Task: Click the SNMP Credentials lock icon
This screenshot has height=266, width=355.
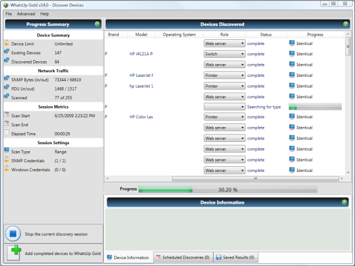Action: pos(6,160)
